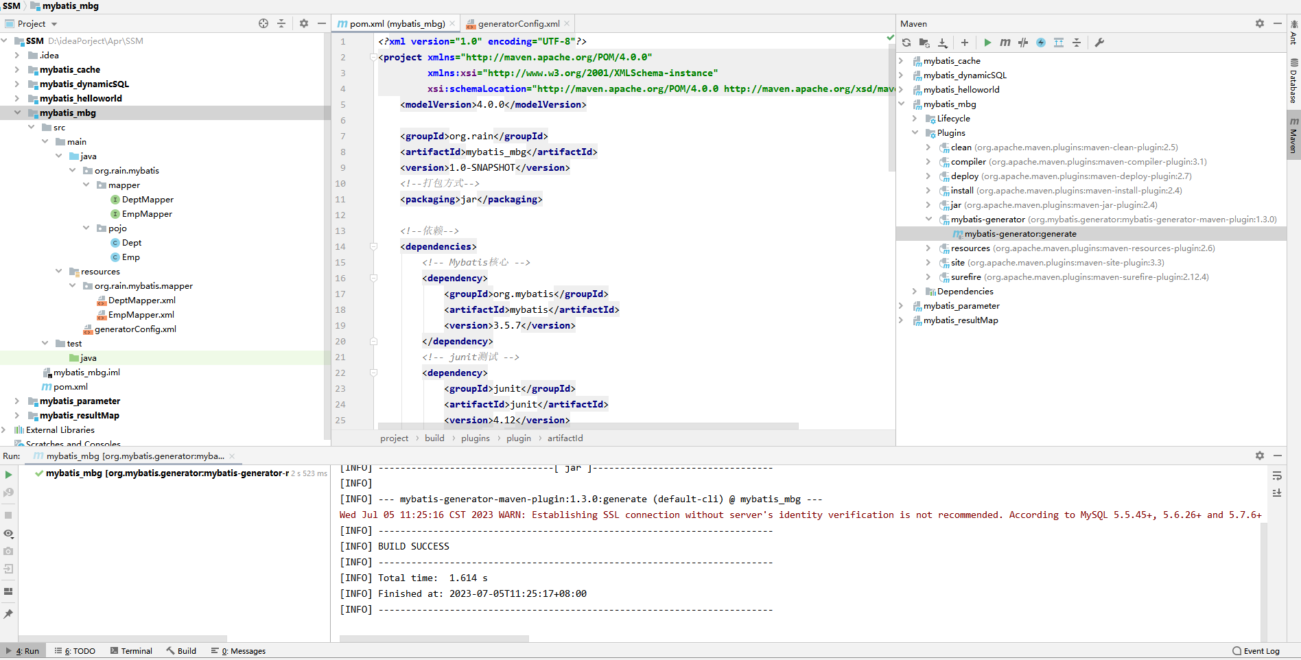Image resolution: width=1301 pixels, height=660 pixels.
Task: Close the generatorConfig.xml editor tab
Action: point(567,24)
